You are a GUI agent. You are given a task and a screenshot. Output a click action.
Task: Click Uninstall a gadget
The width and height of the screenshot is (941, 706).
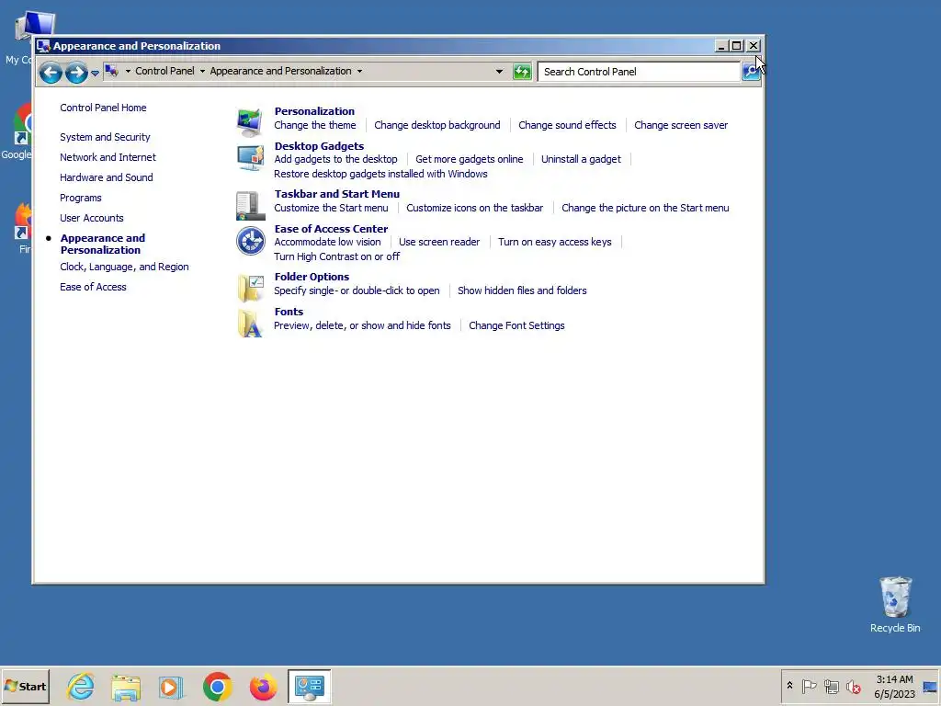coord(581,159)
